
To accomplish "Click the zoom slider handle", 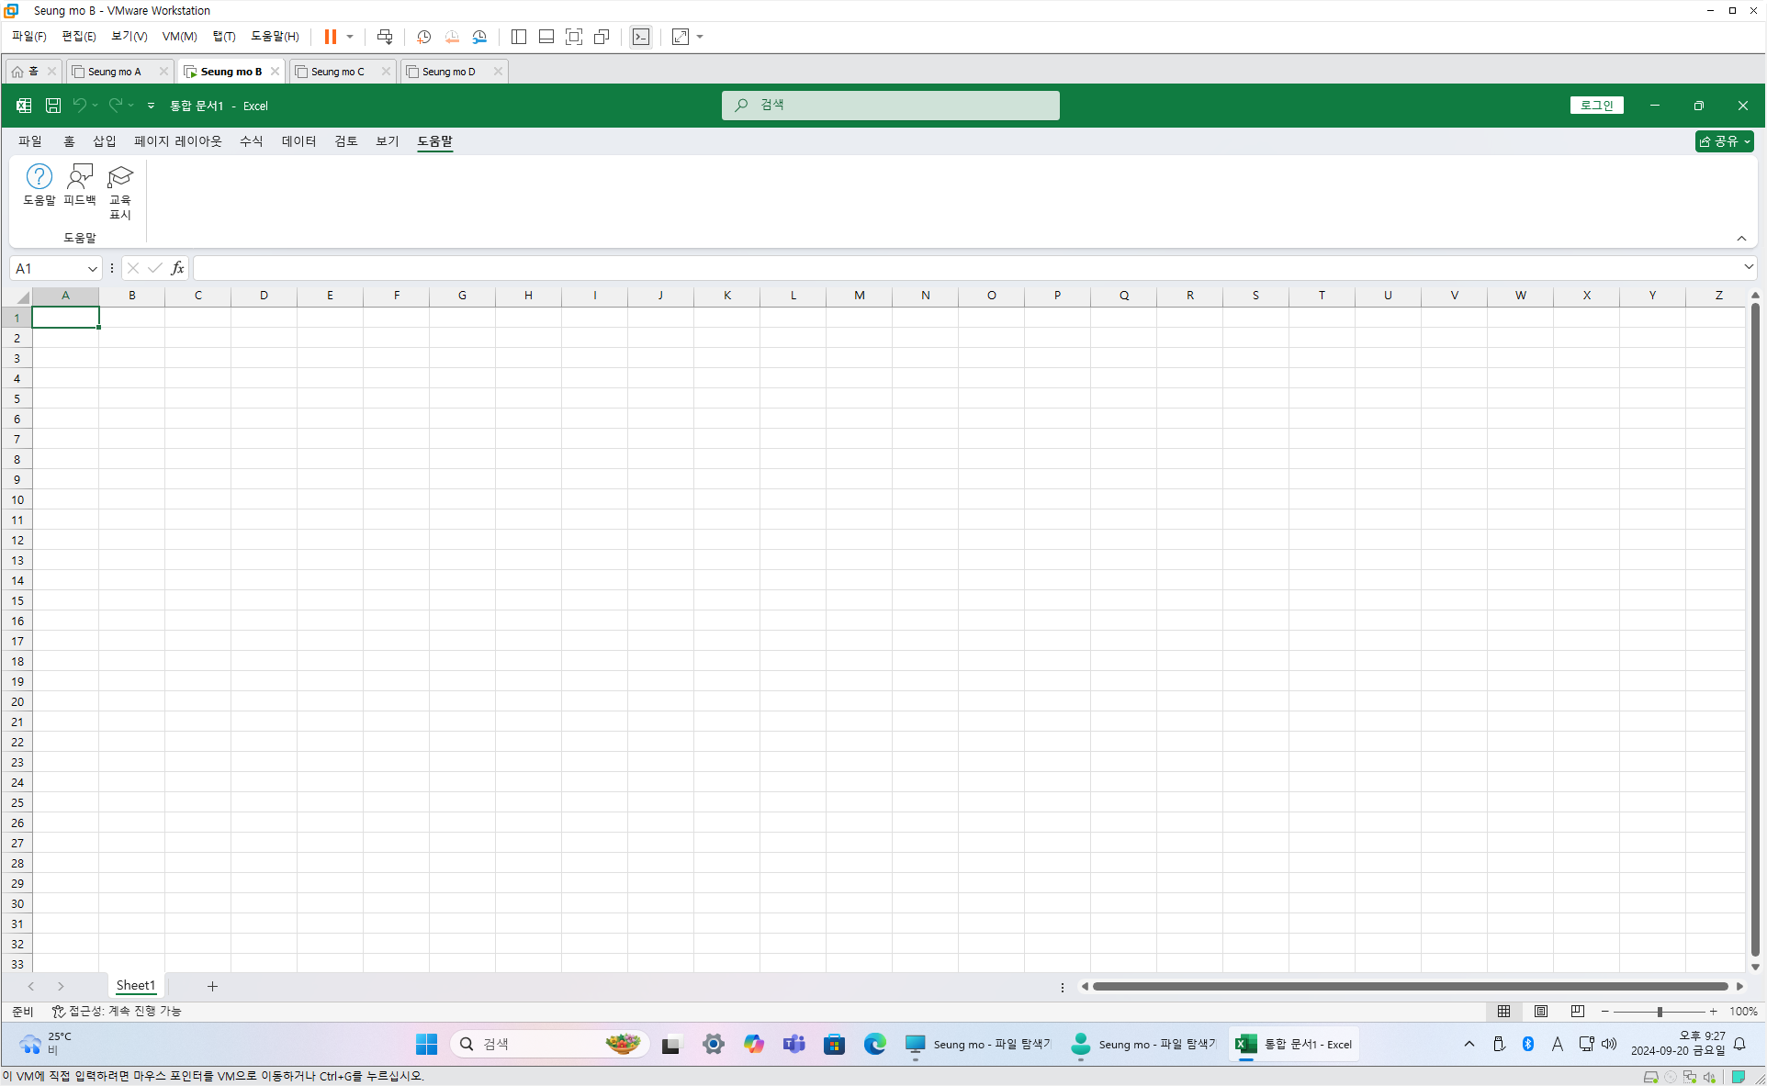I will coord(1660,1011).
